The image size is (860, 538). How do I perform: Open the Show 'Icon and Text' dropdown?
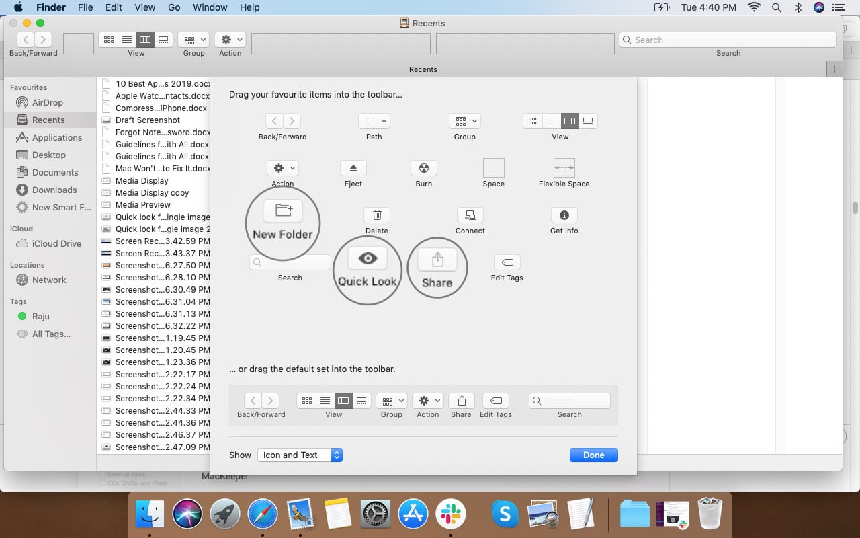tap(300, 455)
